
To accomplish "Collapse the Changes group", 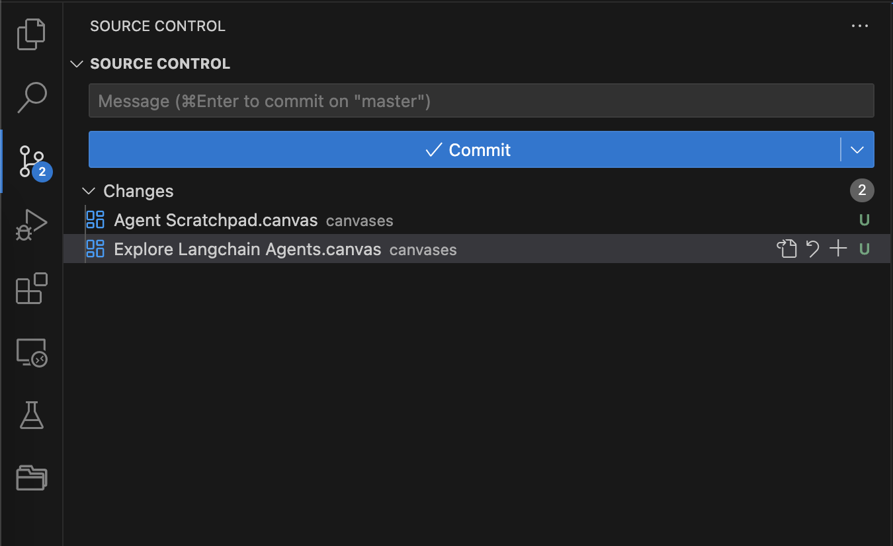I will [x=89, y=191].
